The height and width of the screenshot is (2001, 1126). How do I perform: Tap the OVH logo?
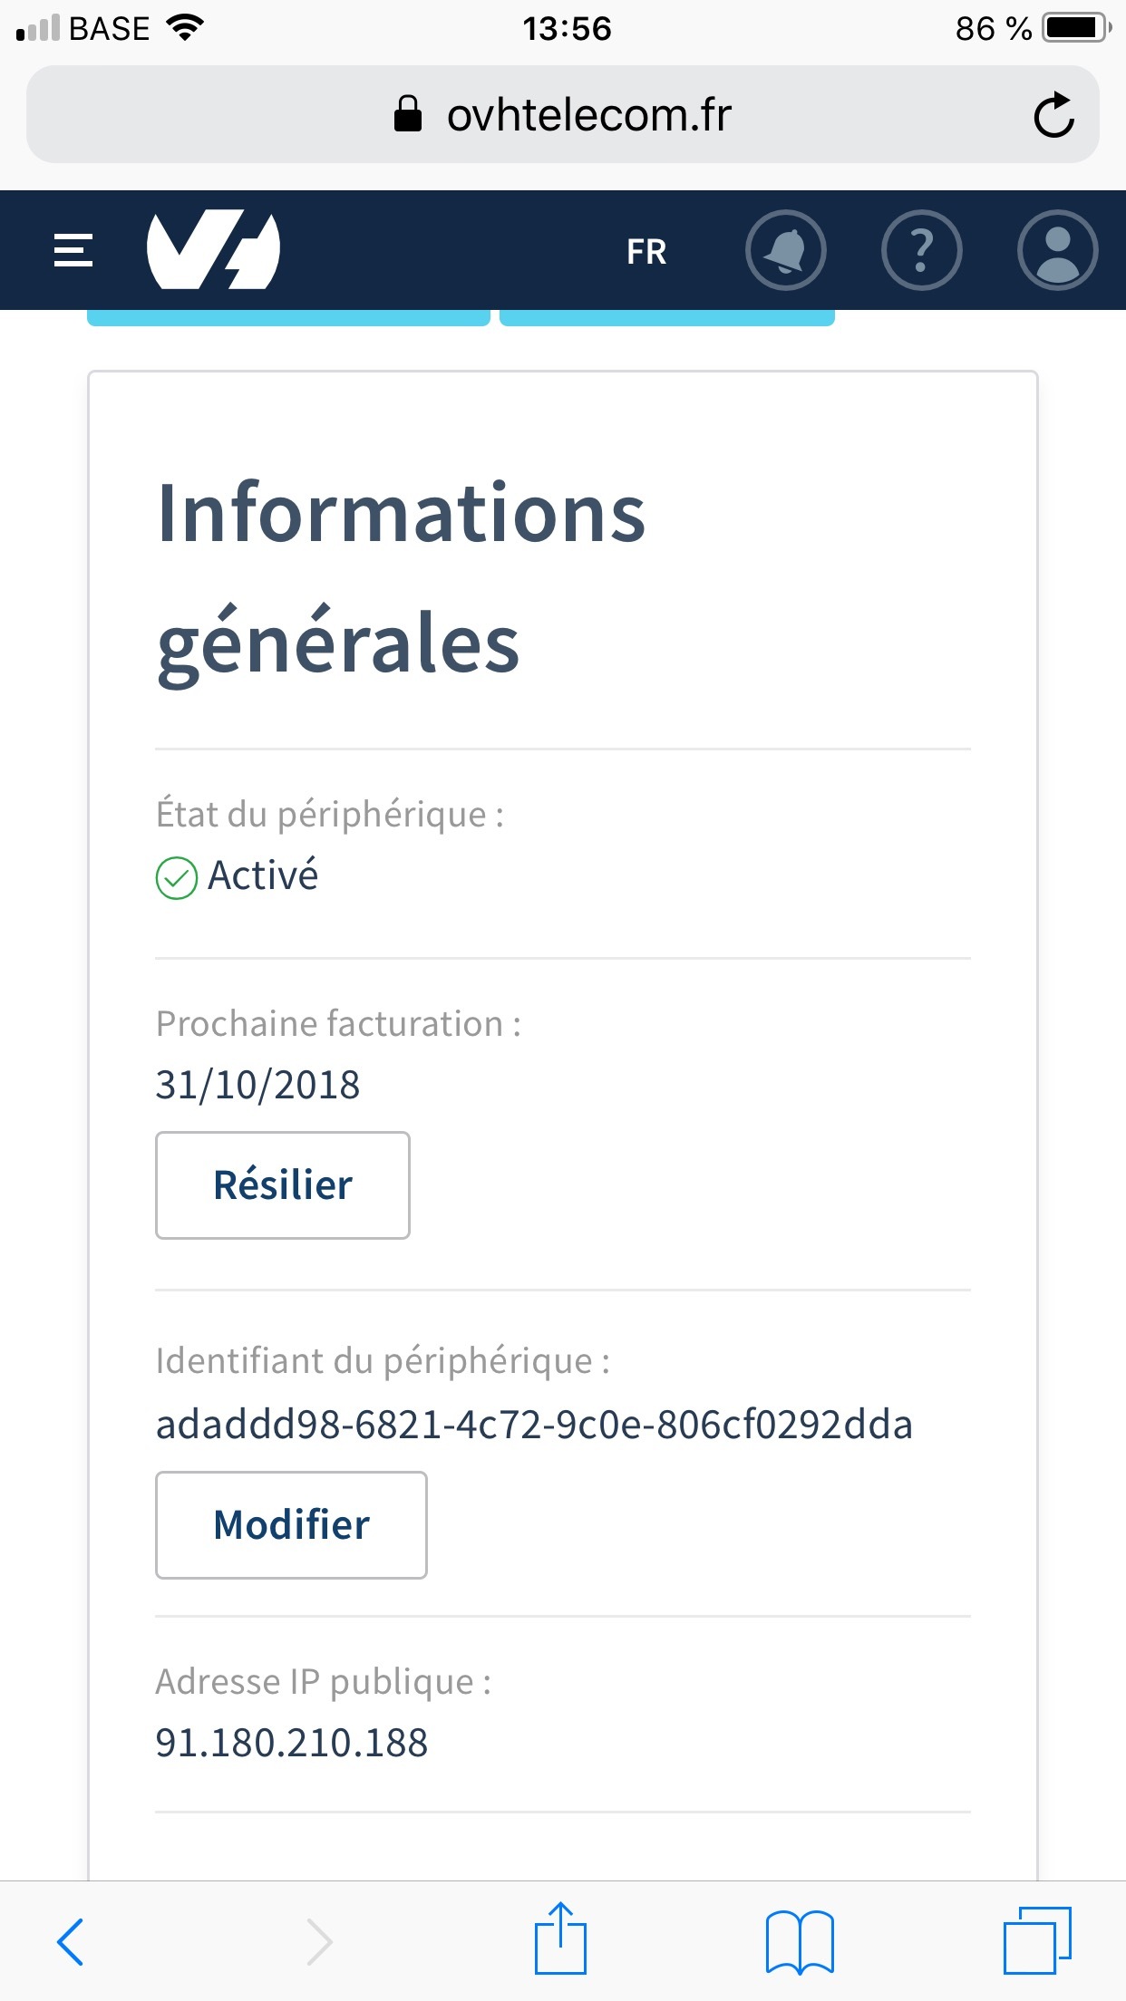pyautogui.click(x=214, y=250)
